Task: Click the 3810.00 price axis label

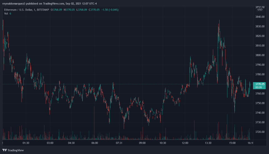Action: (260, 45)
